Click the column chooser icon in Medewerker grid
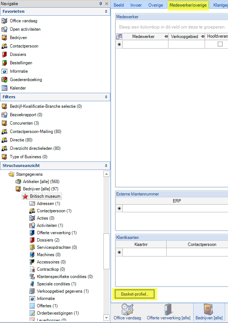228x323 pixels. [x=119, y=37]
